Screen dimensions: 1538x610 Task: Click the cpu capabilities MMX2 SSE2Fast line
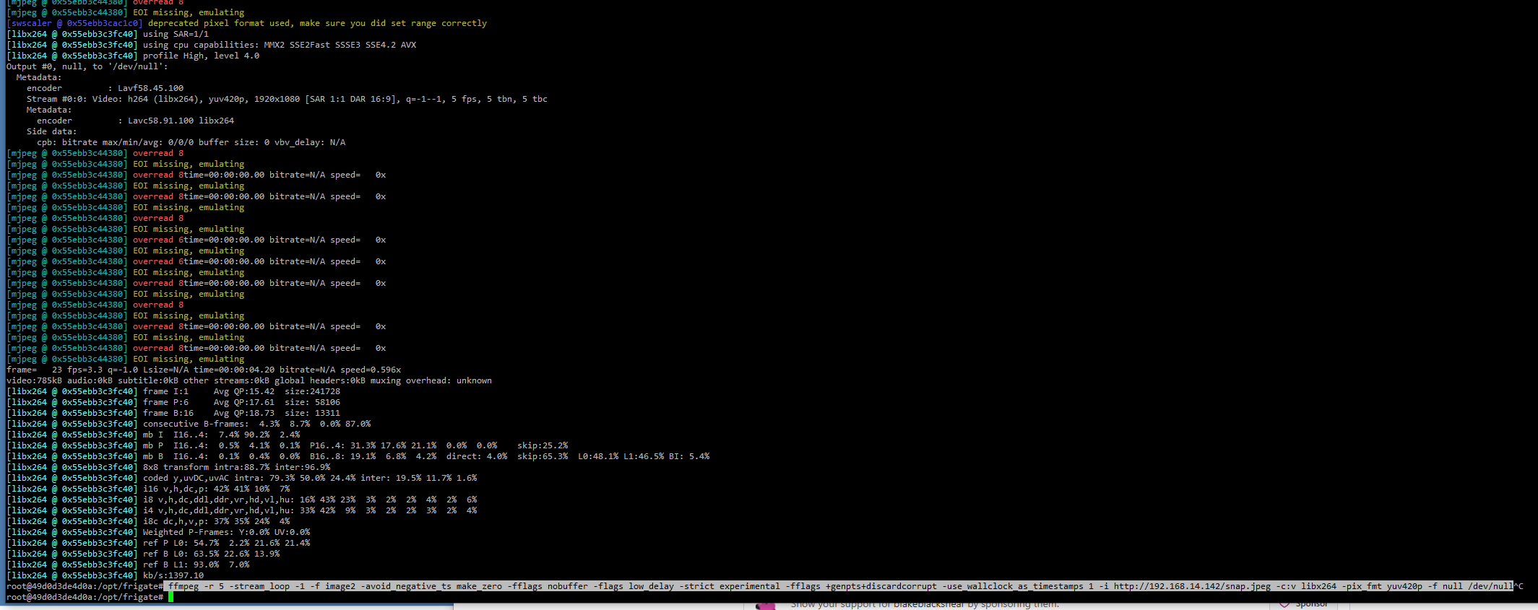point(211,45)
